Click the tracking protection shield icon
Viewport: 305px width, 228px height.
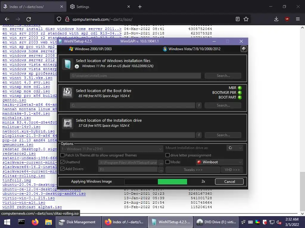(59, 19)
